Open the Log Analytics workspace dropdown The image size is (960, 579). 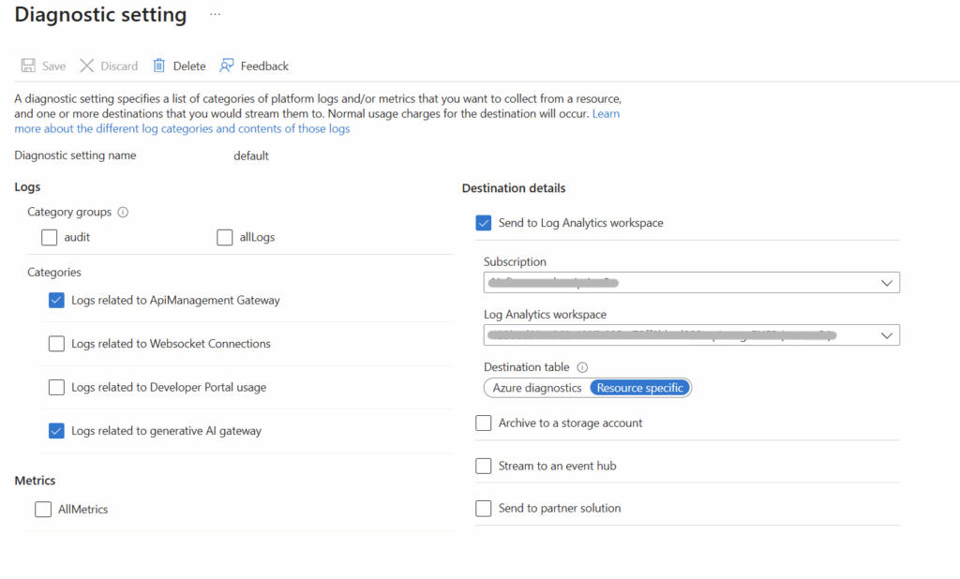point(886,334)
